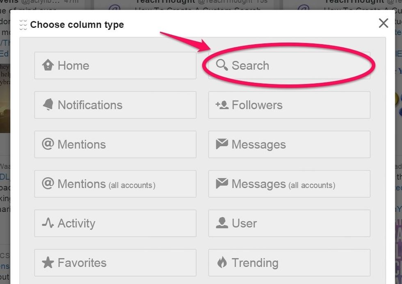Image resolution: width=402 pixels, height=284 pixels.
Task: Click the add-follower icon on Followers
Action: coord(222,105)
